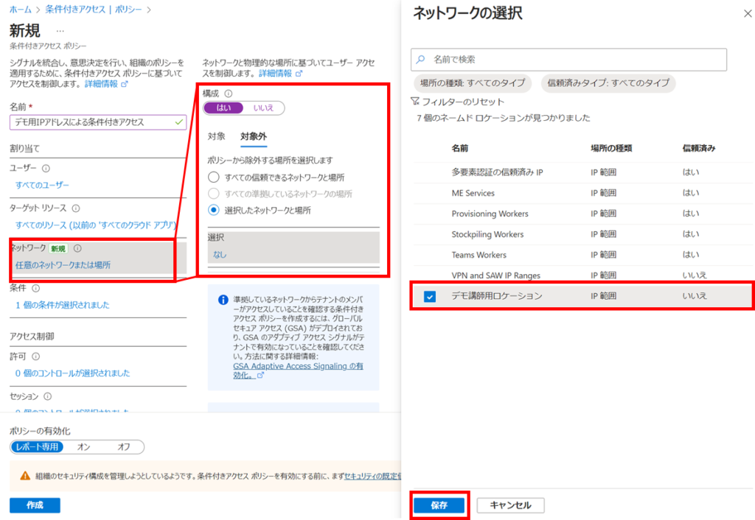Click the blue information icon in notice
755x520 pixels.
[223, 300]
